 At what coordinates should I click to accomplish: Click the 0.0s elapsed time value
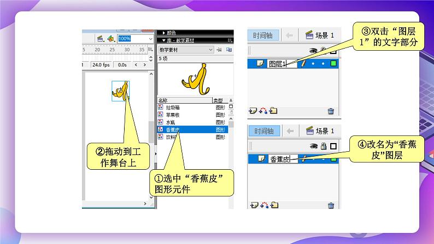122,65
